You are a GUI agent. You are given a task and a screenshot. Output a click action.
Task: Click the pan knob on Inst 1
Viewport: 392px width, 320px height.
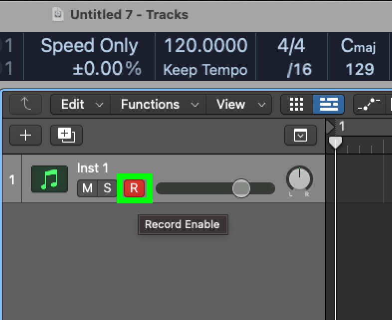click(300, 179)
